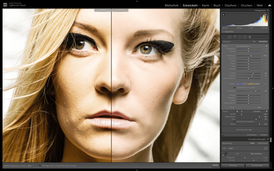Click Neu to create new mask
This screenshot has width=274, height=171.
254,41
